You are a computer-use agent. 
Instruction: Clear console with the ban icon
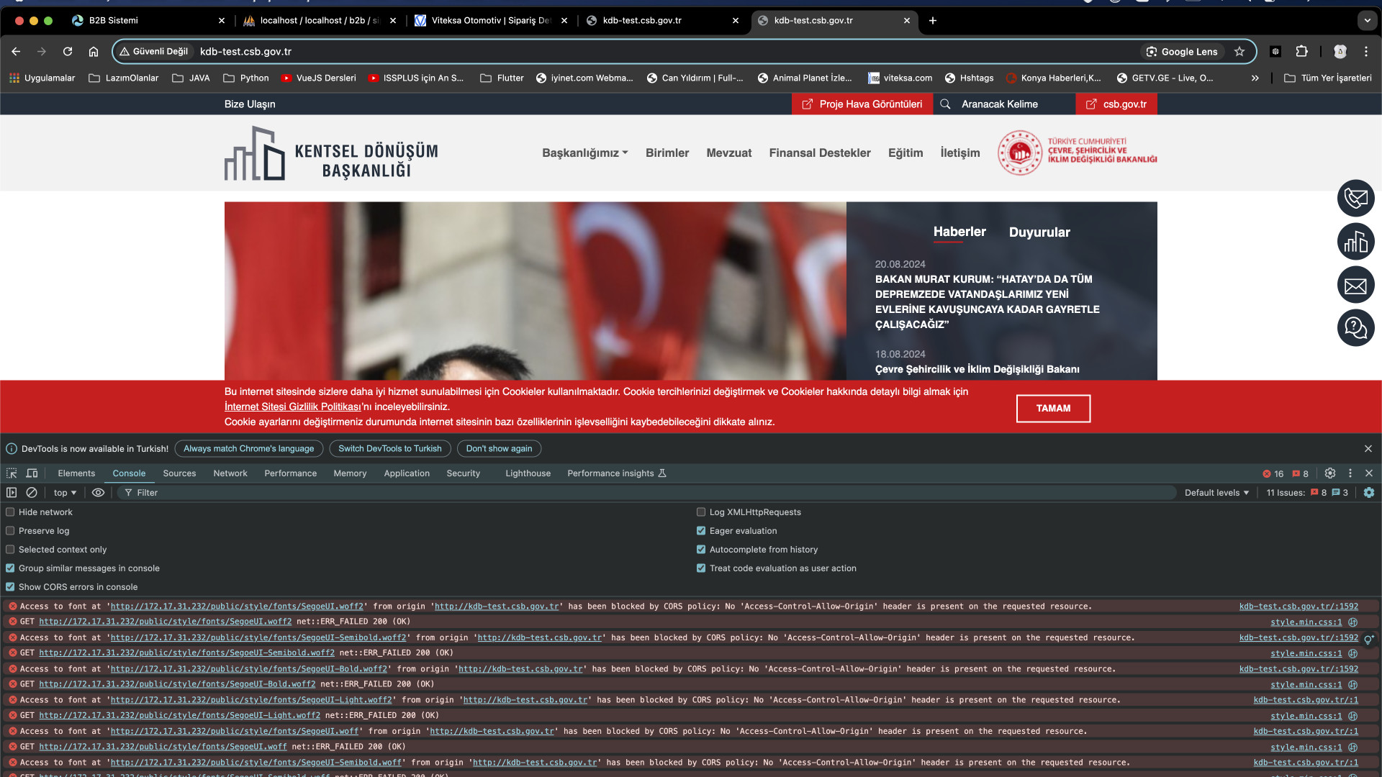point(32,493)
